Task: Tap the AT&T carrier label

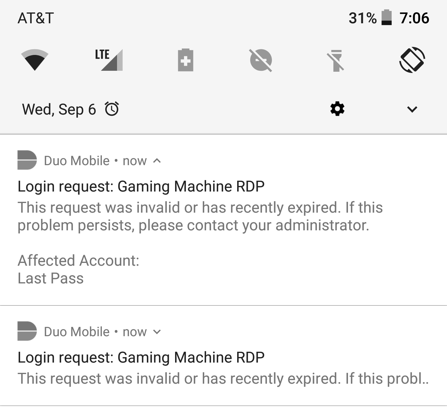Action: pyautogui.click(x=36, y=18)
